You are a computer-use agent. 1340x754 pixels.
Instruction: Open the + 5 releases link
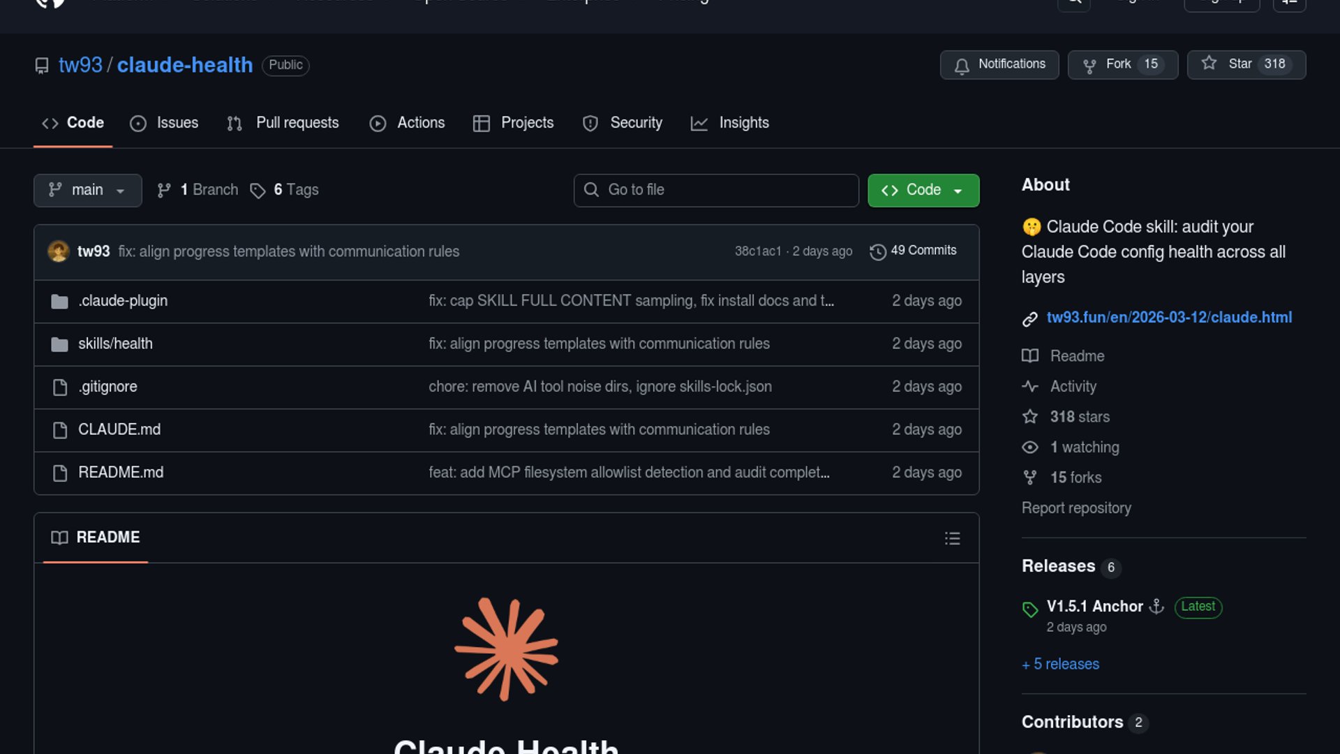pos(1061,664)
